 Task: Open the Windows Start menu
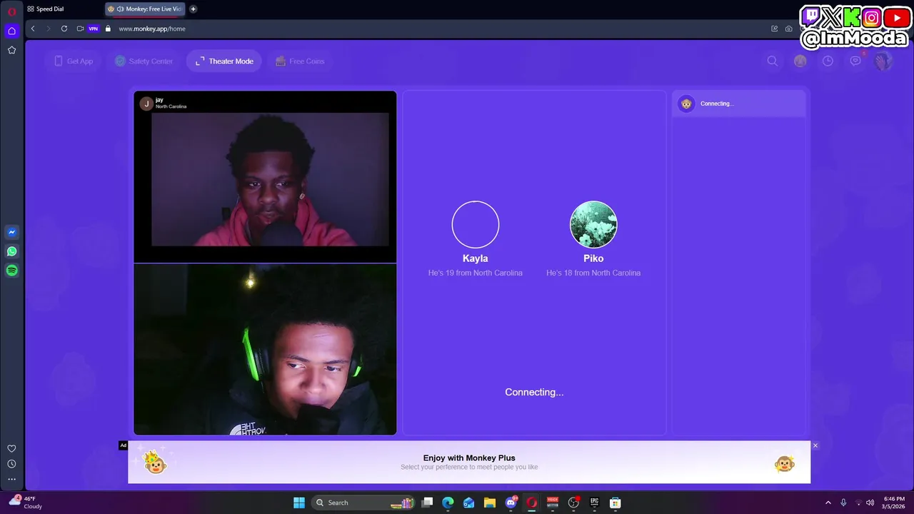coord(299,503)
